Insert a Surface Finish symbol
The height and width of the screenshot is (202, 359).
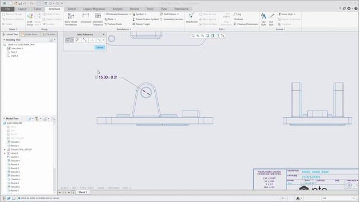click(x=113, y=24)
